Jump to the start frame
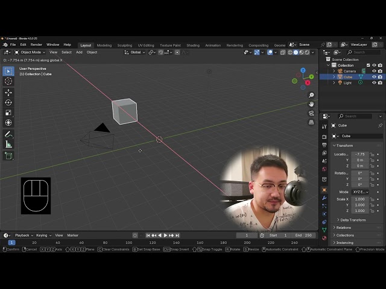The height and width of the screenshot is (289, 386). coord(148,235)
